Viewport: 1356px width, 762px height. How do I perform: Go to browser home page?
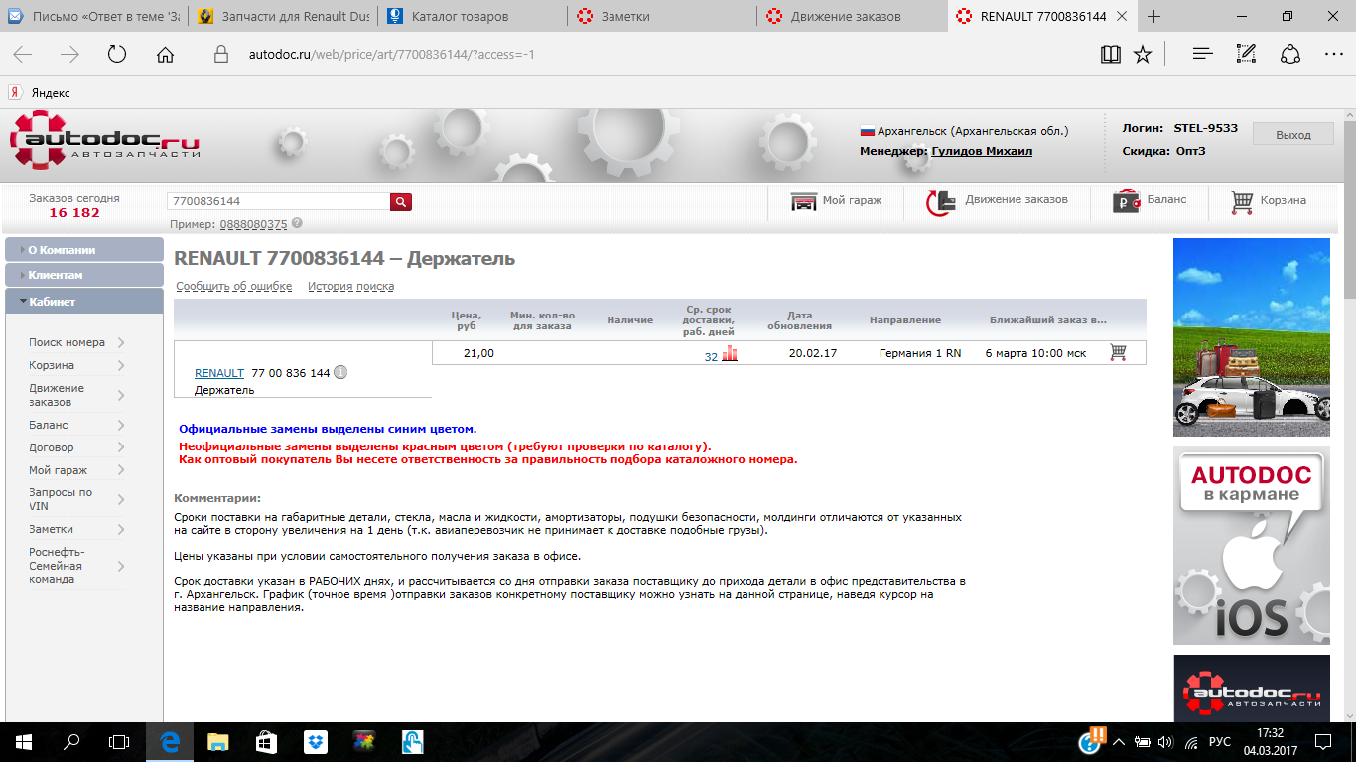[x=165, y=55]
